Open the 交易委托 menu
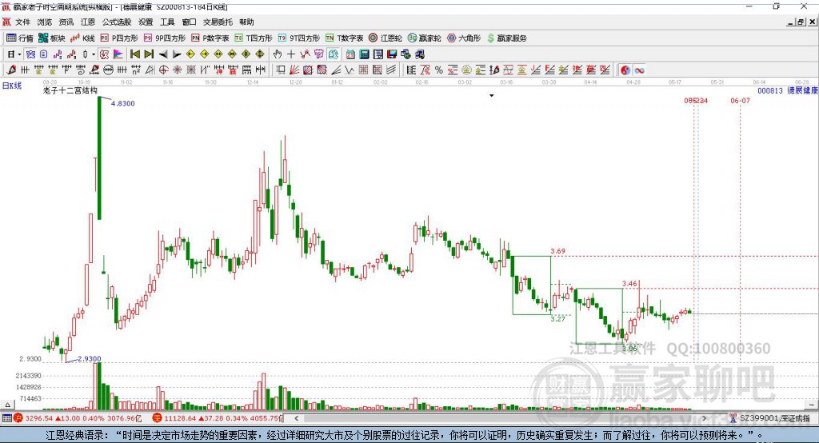This screenshot has width=819, height=443. [x=218, y=22]
